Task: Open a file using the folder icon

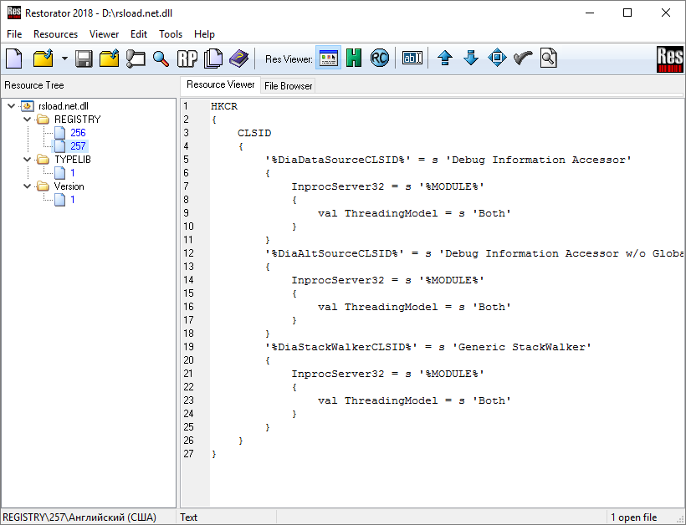Action: [x=44, y=59]
